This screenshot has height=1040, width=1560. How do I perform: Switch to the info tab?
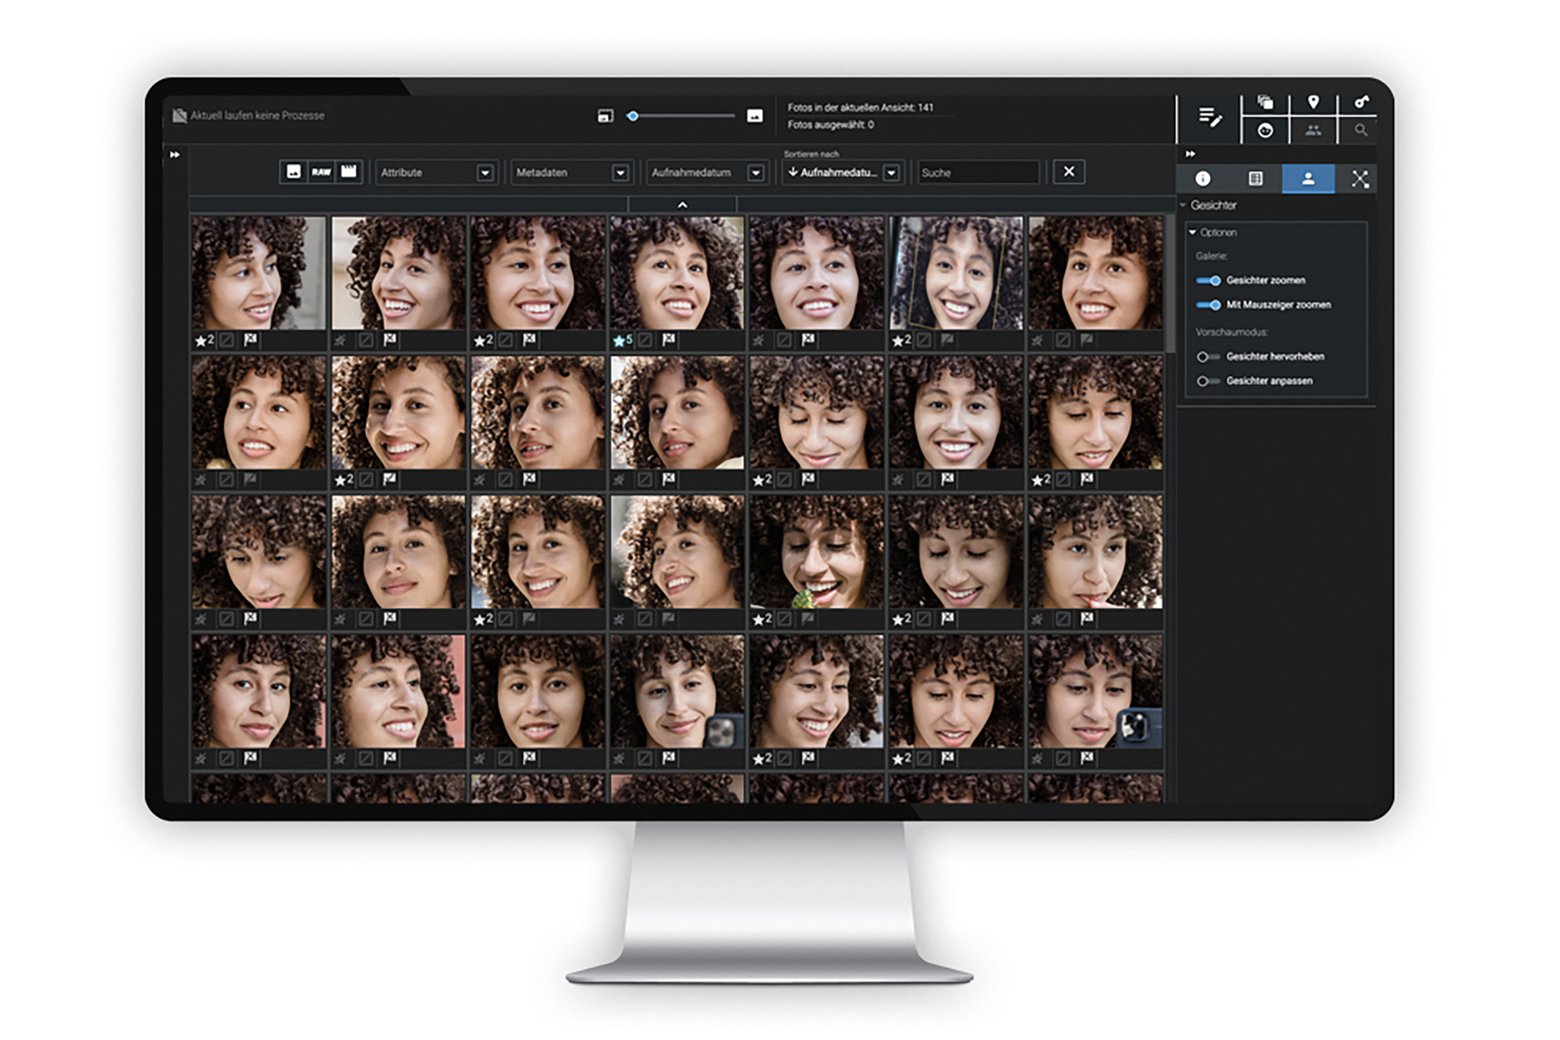click(x=1202, y=179)
